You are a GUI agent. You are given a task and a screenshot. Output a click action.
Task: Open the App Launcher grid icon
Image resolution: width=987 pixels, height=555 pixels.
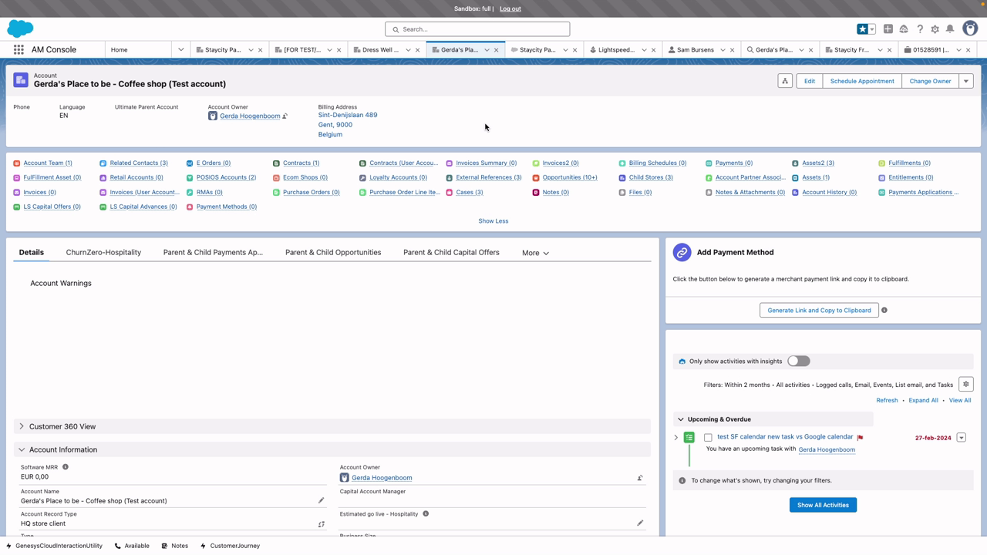19,49
